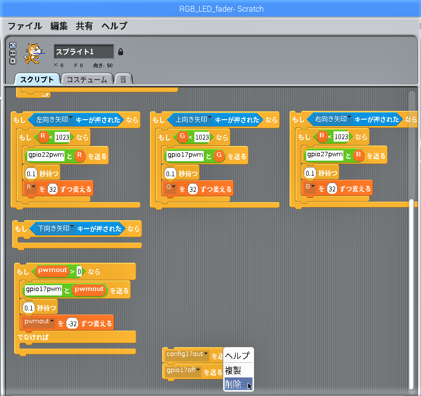Viewport: 421px width, 396px height.
Task: Click the -32 change value field
Action: tap(72, 324)
